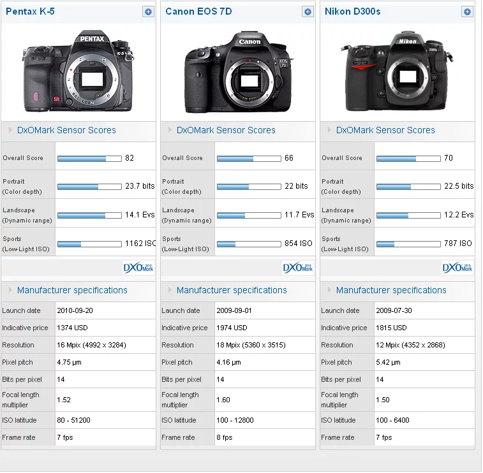Collapse Nikon D300s DxOMark Sensor Scores arrow
This screenshot has height=473, width=483.
[329, 130]
